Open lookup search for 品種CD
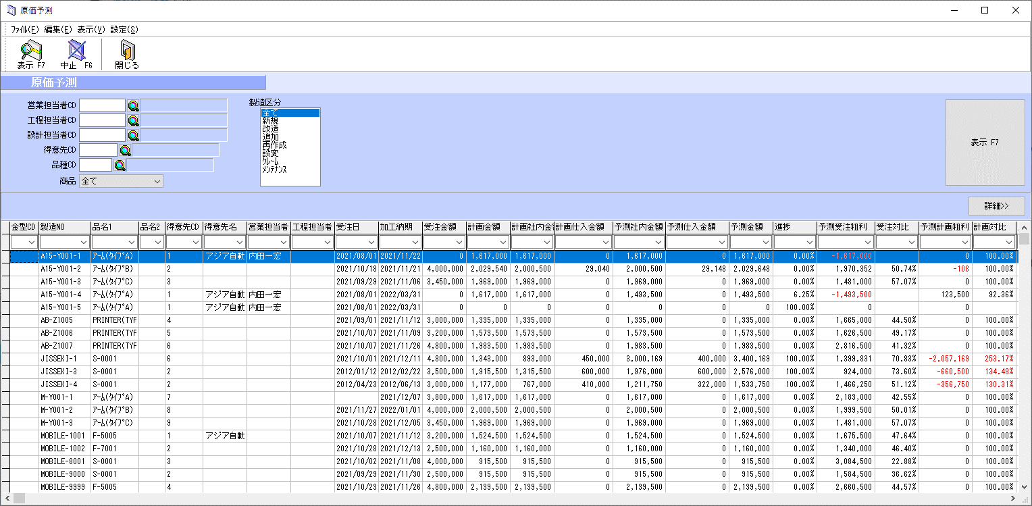Image resolution: width=1032 pixels, height=506 pixels. click(x=120, y=165)
